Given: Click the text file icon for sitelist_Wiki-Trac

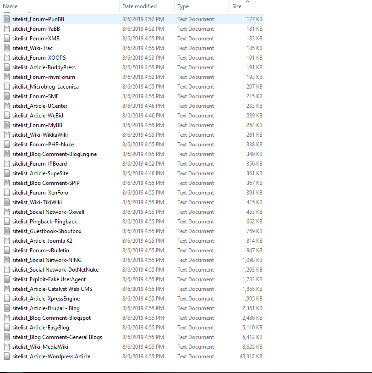Looking at the screenshot, I should click(x=6, y=48).
